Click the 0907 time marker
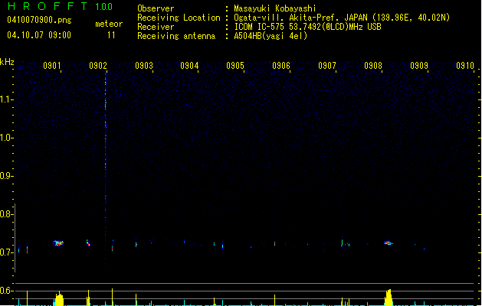 pyautogui.click(x=327, y=66)
